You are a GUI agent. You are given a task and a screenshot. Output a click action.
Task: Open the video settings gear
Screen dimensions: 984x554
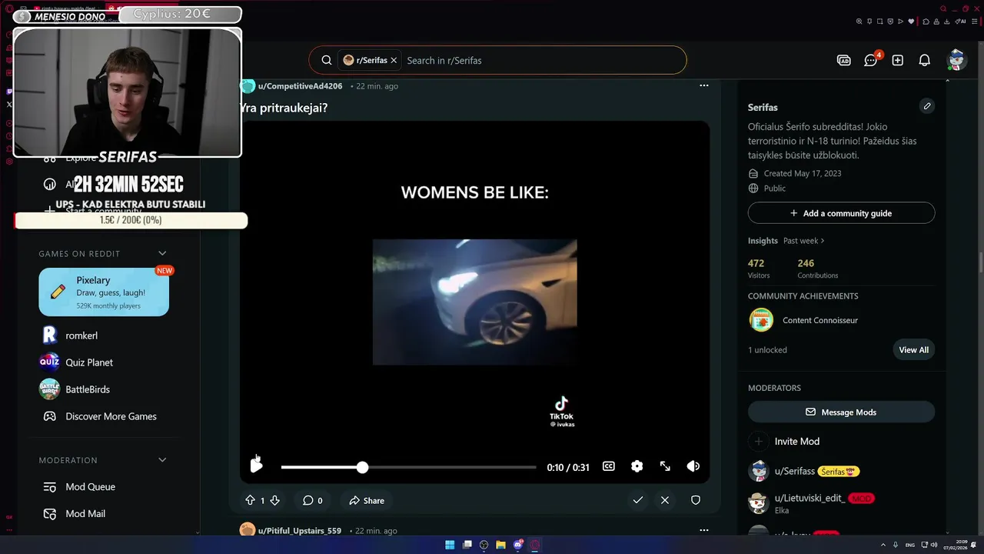(x=637, y=466)
